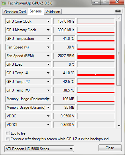Switch to the Graphics Card tab
Image resolution: width=125 pixels, height=155 pixels.
pyautogui.click(x=15, y=12)
